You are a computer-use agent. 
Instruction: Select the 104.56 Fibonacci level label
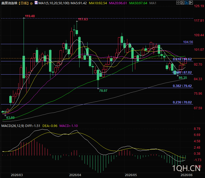pyautogui.click(x=188, y=42)
